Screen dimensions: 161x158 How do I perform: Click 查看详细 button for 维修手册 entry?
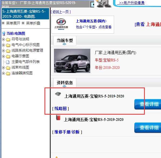tap(148, 128)
